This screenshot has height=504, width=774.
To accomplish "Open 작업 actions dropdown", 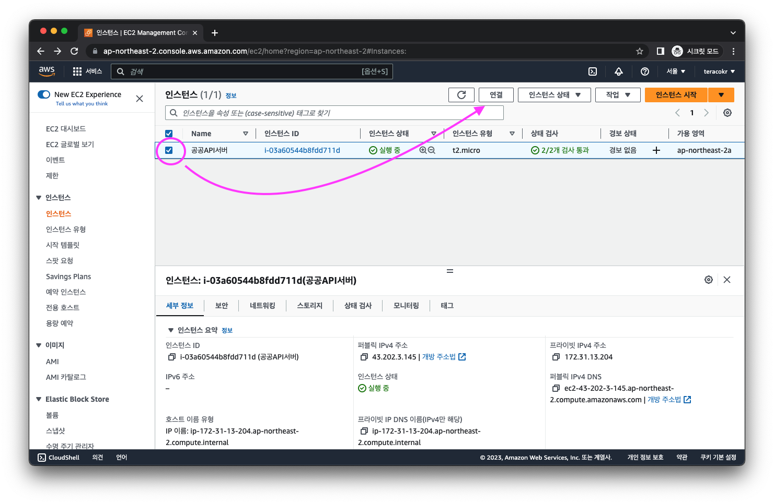I will 618,94.
